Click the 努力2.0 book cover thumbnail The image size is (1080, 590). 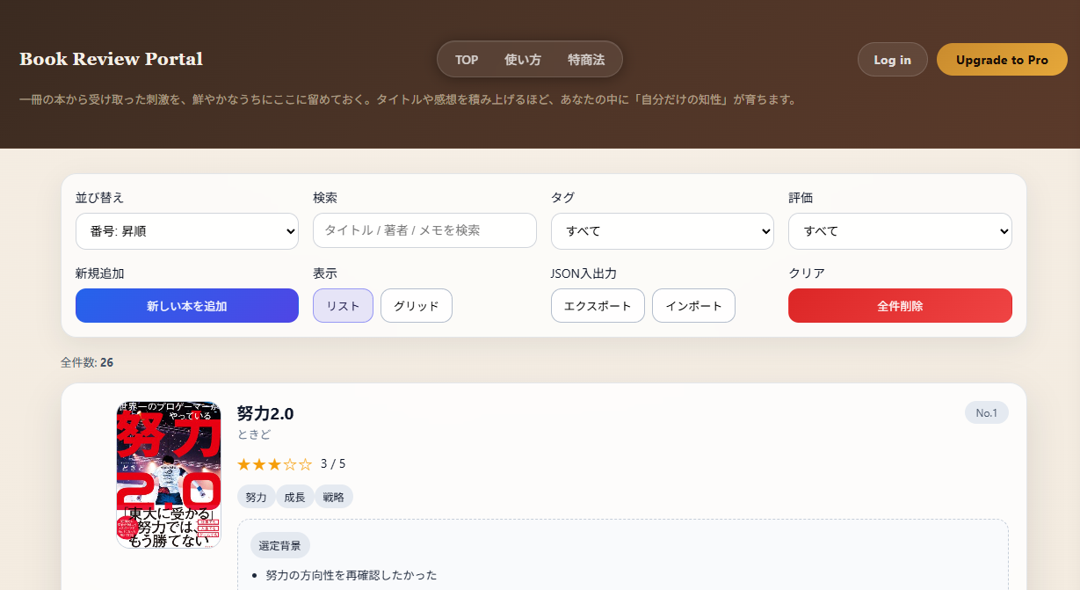coord(169,475)
